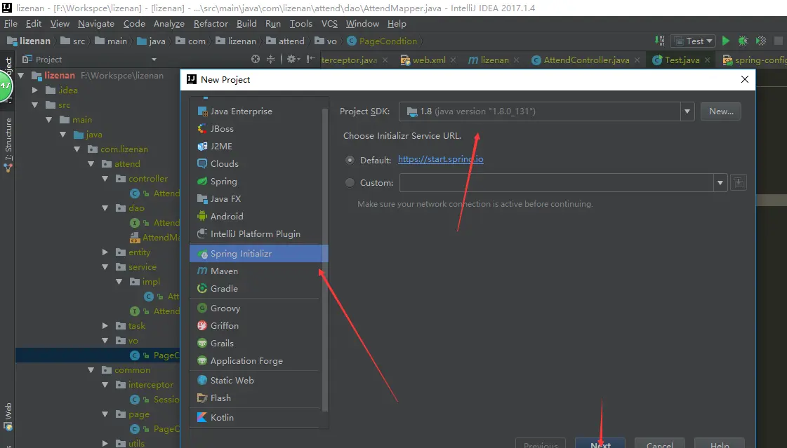Click the Make Project build icon
The width and height of the screenshot is (787, 448).
(x=659, y=41)
